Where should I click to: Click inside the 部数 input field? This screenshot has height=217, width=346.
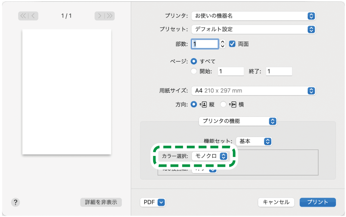point(205,44)
